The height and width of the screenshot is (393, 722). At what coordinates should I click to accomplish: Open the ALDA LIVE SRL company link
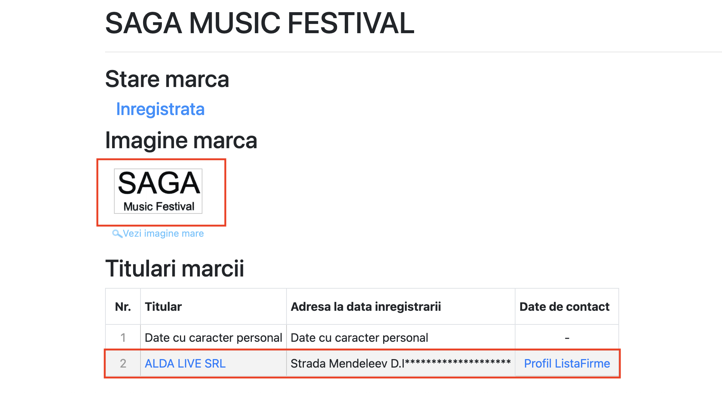point(185,364)
